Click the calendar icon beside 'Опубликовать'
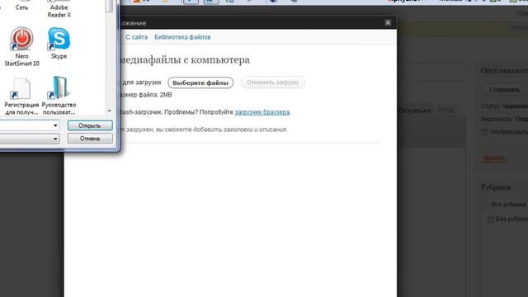This screenshot has width=528, height=297. [484, 132]
